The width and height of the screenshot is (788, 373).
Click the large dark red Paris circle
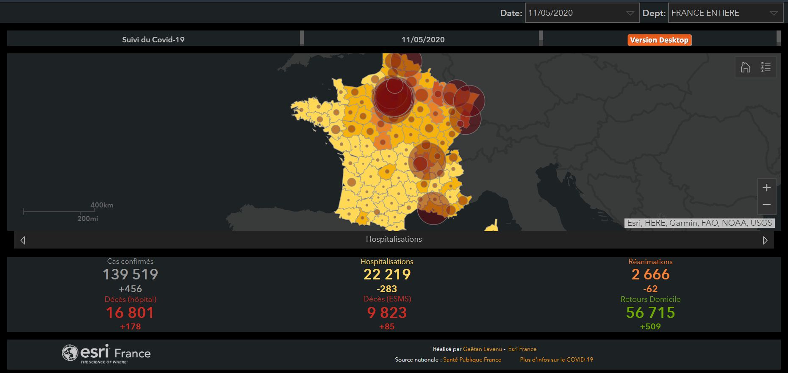click(x=393, y=97)
